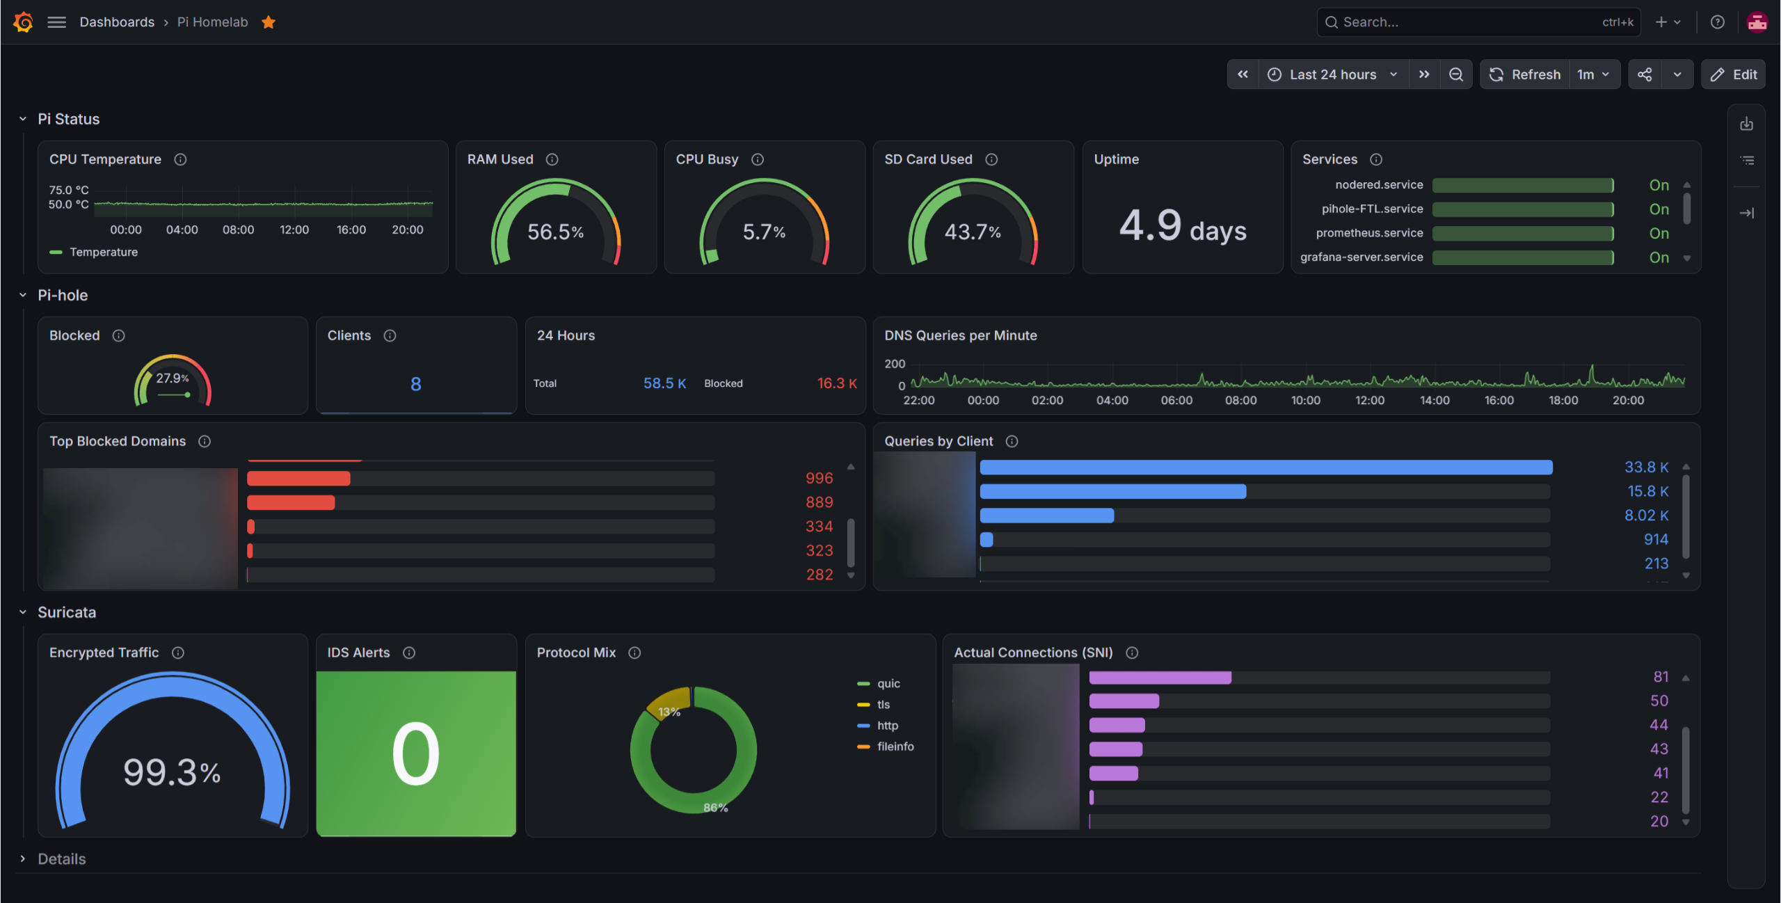Shift time range backwards
This screenshot has width=1781, height=903.
pos(1243,74)
